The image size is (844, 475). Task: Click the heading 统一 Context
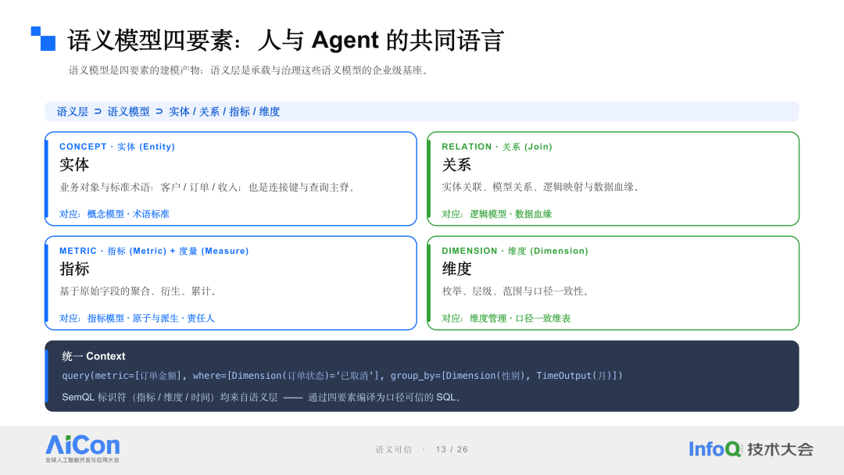[94, 356]
